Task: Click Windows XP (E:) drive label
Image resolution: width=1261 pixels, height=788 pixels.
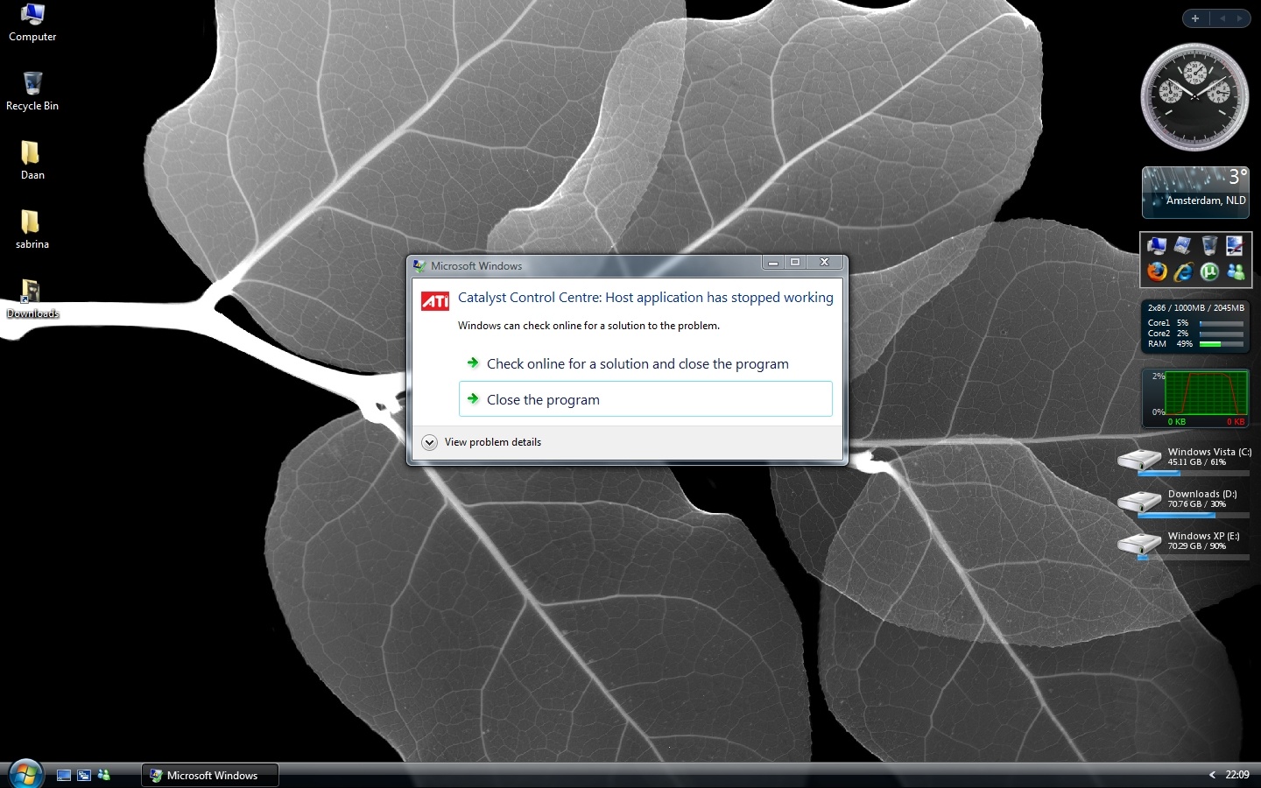Action: (x=1203, y=536)
